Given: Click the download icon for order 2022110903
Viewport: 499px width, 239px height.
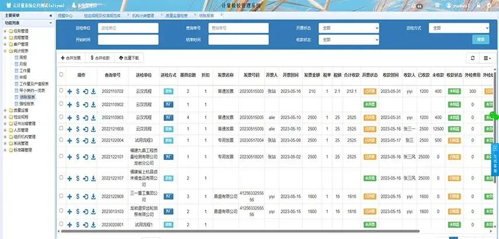Looking at the screenshot, I should [93, 117].
